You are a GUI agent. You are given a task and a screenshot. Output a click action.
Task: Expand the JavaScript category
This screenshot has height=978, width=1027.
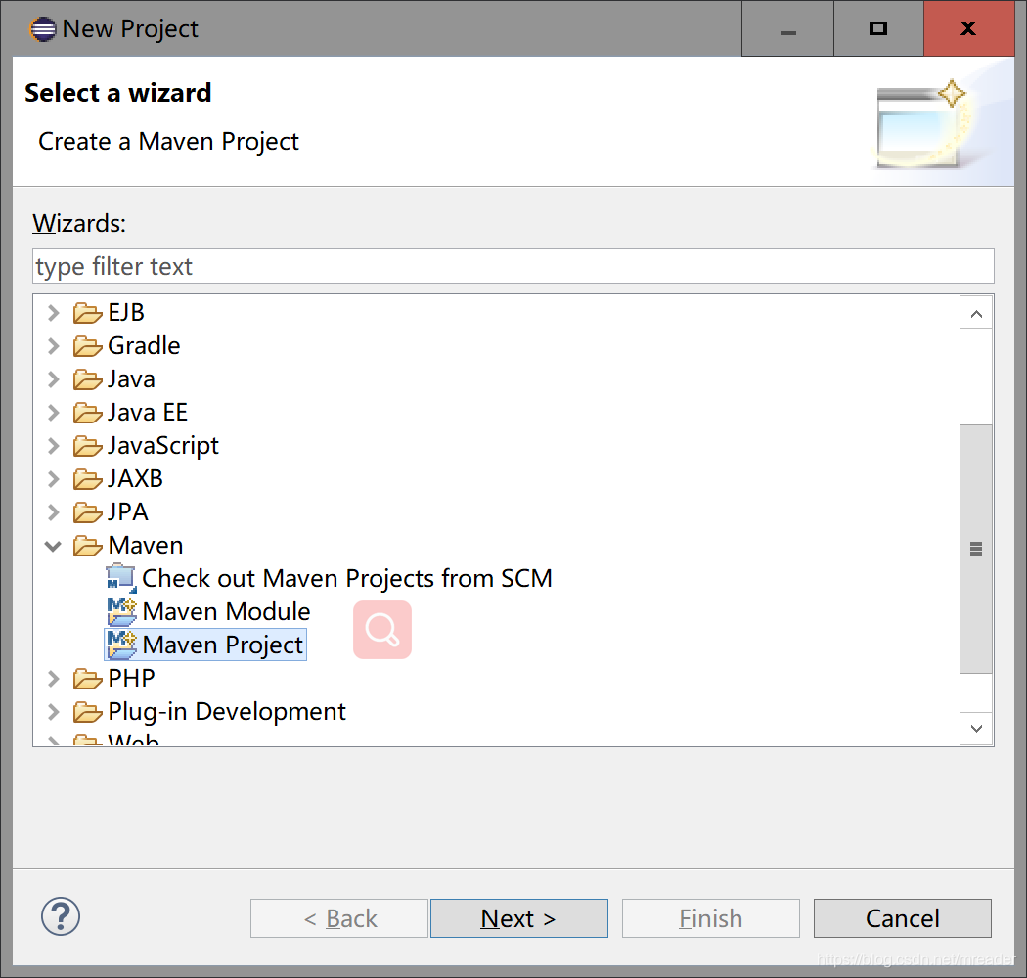[x=54, y=446]
